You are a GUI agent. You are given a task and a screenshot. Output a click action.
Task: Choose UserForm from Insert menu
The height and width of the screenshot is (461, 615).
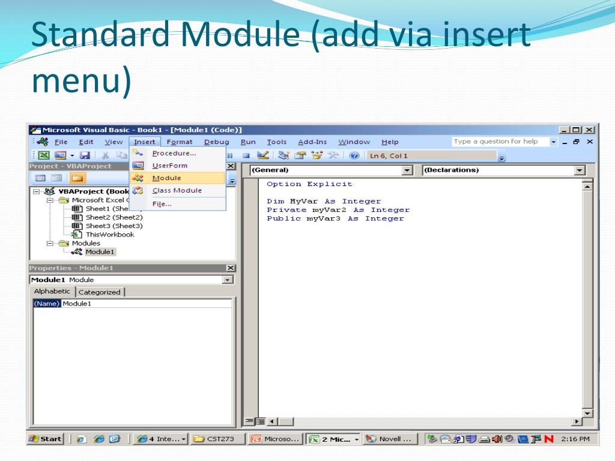[x=178, y=166]
